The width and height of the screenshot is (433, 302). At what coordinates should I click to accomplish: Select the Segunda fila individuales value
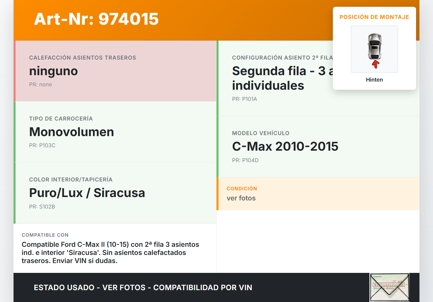tap(282, 78)
